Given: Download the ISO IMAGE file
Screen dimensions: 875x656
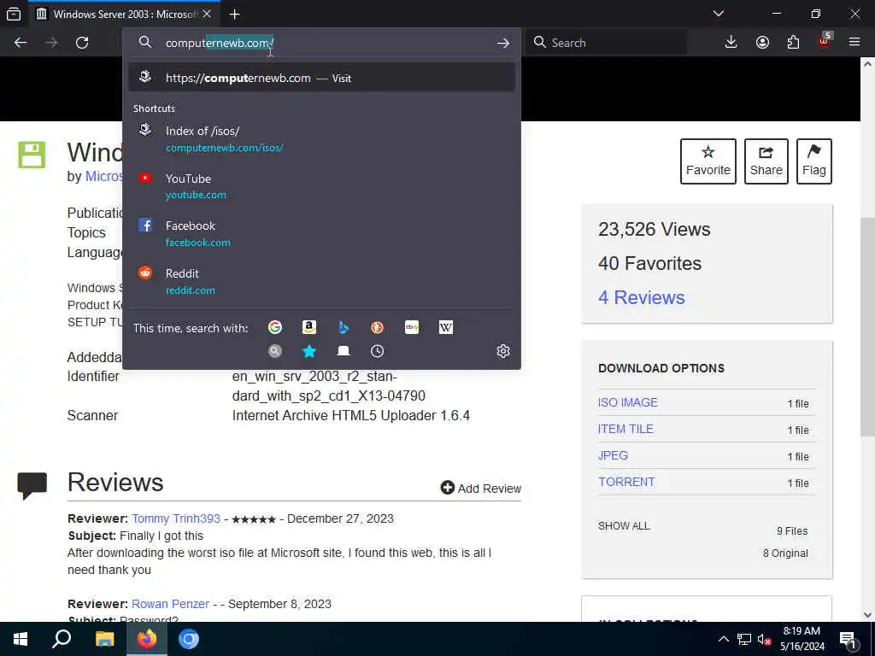Looking at the screenshot, I should point(628,402).
